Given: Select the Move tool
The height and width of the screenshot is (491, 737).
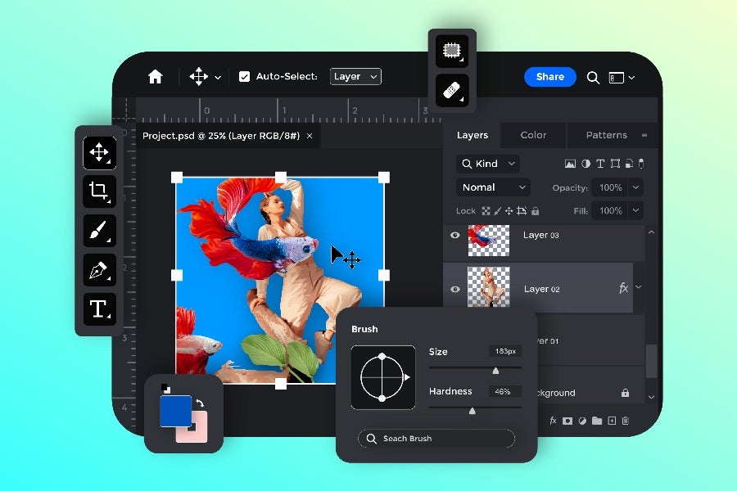Looking at the screenshot, I should [x=98, y=152].
